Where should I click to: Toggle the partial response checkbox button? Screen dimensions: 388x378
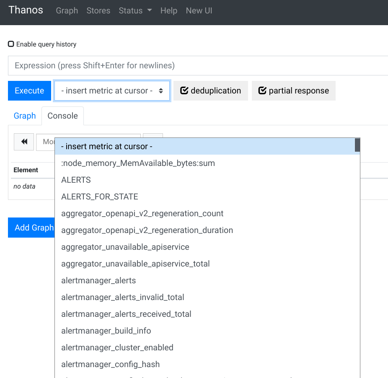tap(293, 91)
